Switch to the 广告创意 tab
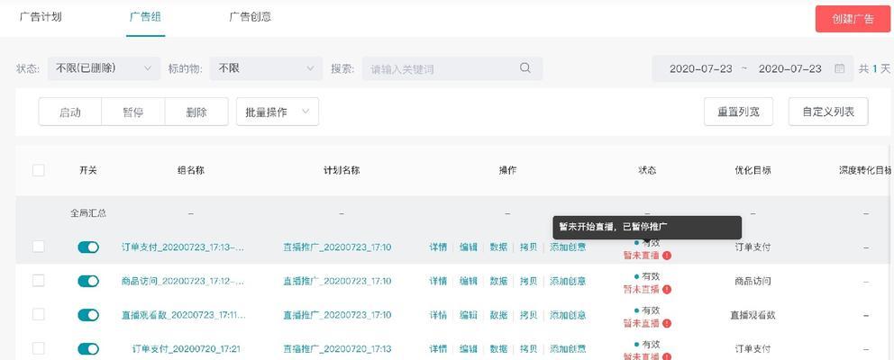Image resolution: width=894 pixels, height=360 pixels. click(250, 17)
